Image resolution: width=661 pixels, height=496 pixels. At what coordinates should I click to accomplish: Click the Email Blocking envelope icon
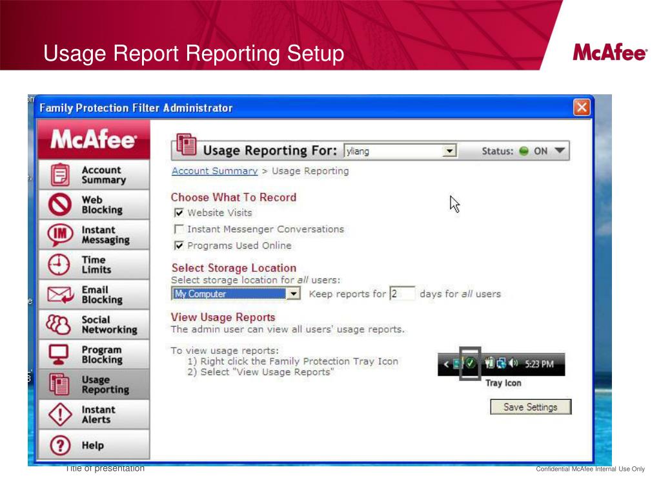(60, 294)
